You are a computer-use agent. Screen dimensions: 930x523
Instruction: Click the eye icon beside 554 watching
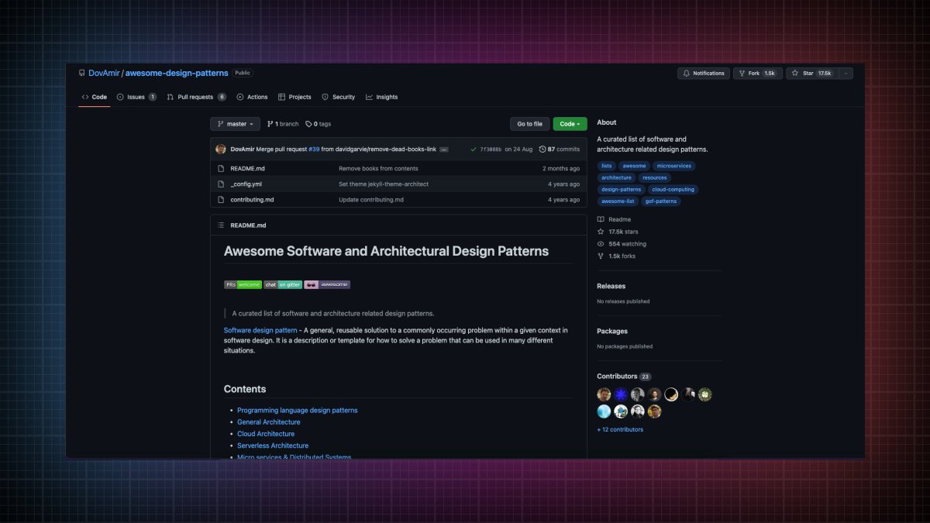point(600,243)
